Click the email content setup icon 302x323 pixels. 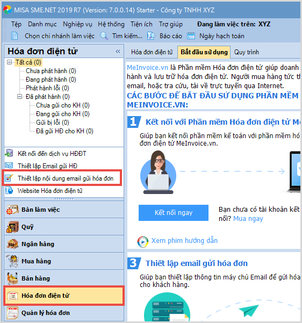coord(9,178)
